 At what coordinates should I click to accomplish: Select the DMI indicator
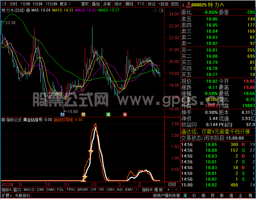(40, 190)
